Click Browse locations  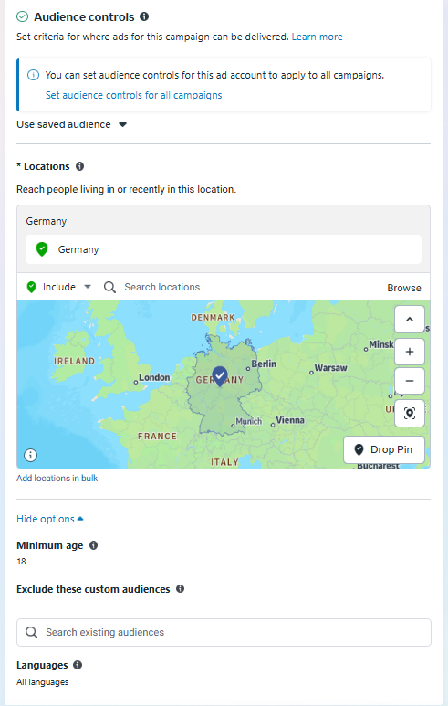(404, 288)
